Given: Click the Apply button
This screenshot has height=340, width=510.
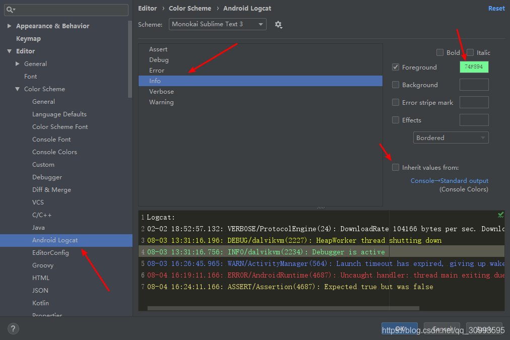Looking at the screenshot, I should tap(484, 328).
